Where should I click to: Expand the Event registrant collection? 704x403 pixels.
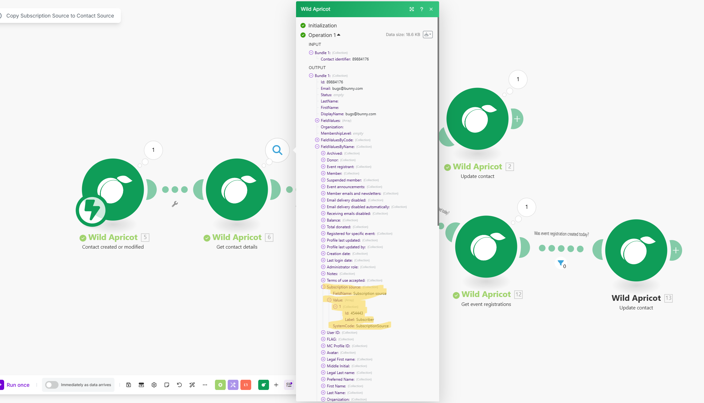tap(323, 166)
